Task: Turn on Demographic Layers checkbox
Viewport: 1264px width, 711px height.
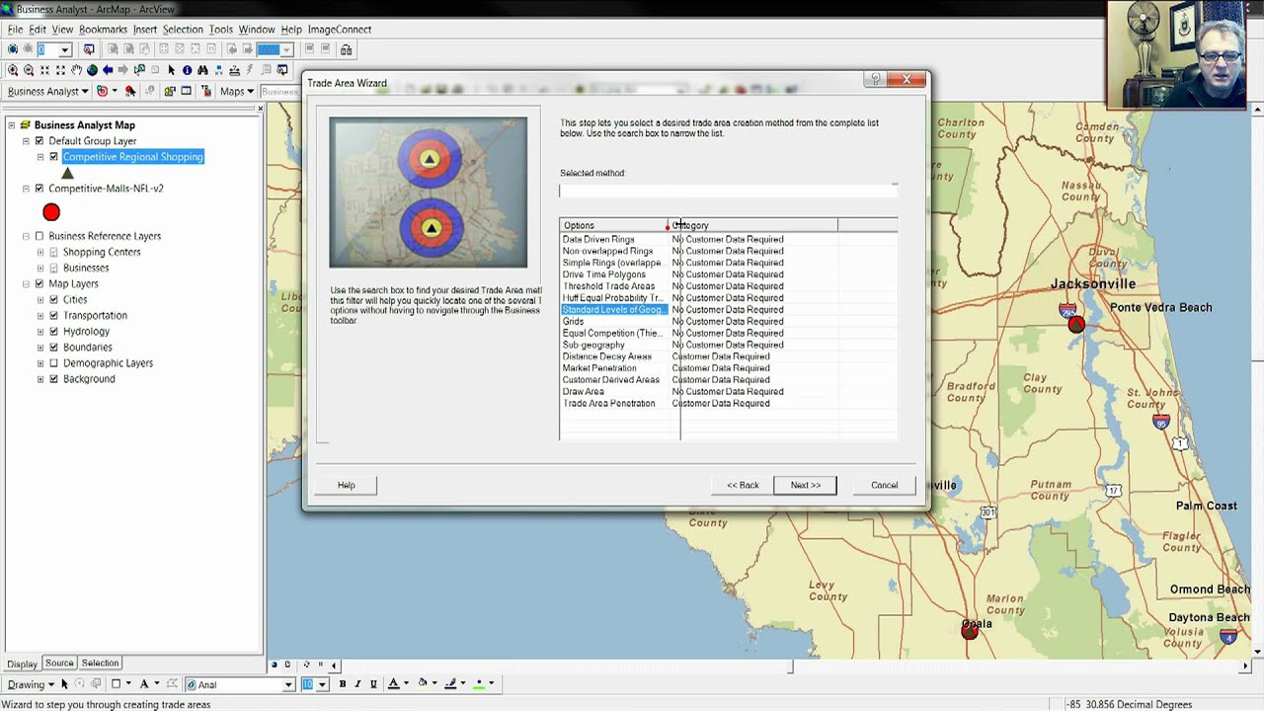Action: pyautogui.click(x=54, y=363)
